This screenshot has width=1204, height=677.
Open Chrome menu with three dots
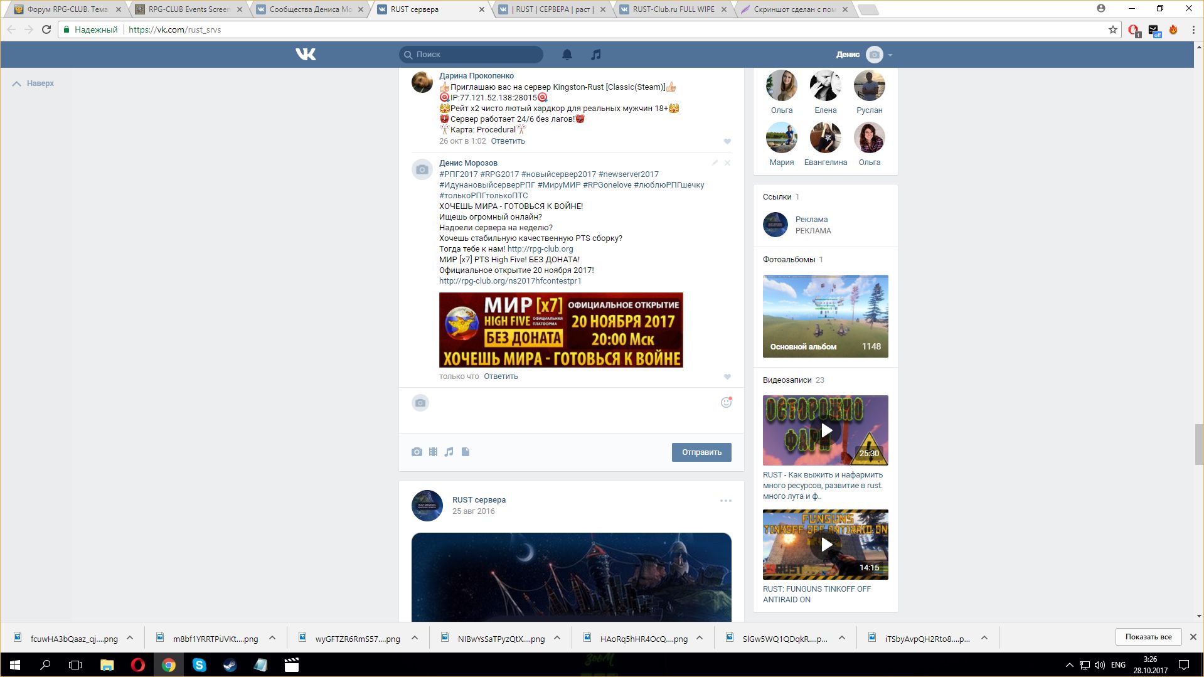coord(1193,29)
